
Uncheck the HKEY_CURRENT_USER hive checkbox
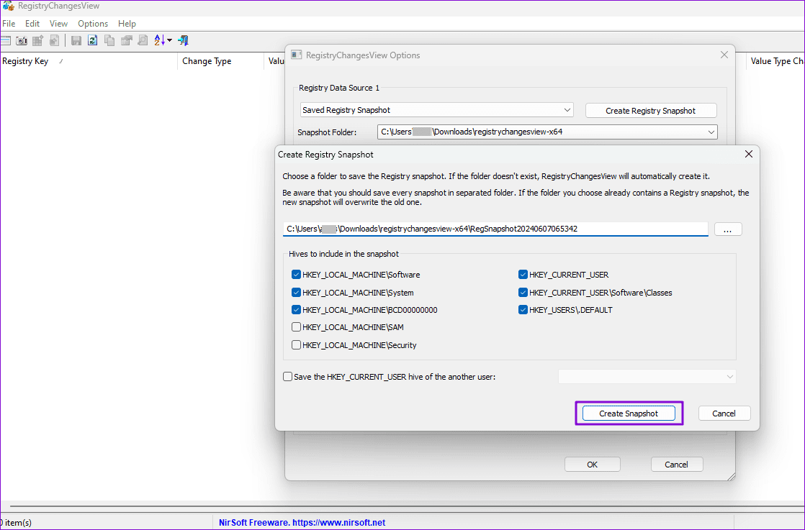(523, 275)
